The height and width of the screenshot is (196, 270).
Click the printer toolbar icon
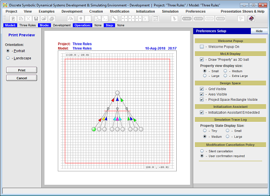[52, 19]
